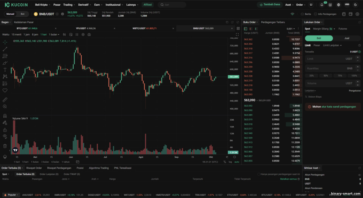Select Manual trading mode
Screen dimensions: 363x198
click(x=10, y=14)
